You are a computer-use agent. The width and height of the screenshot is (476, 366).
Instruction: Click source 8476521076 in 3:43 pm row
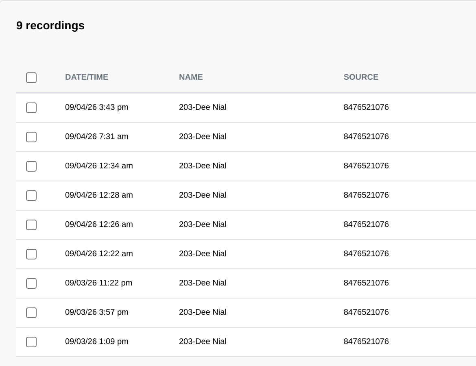point(366,107)
